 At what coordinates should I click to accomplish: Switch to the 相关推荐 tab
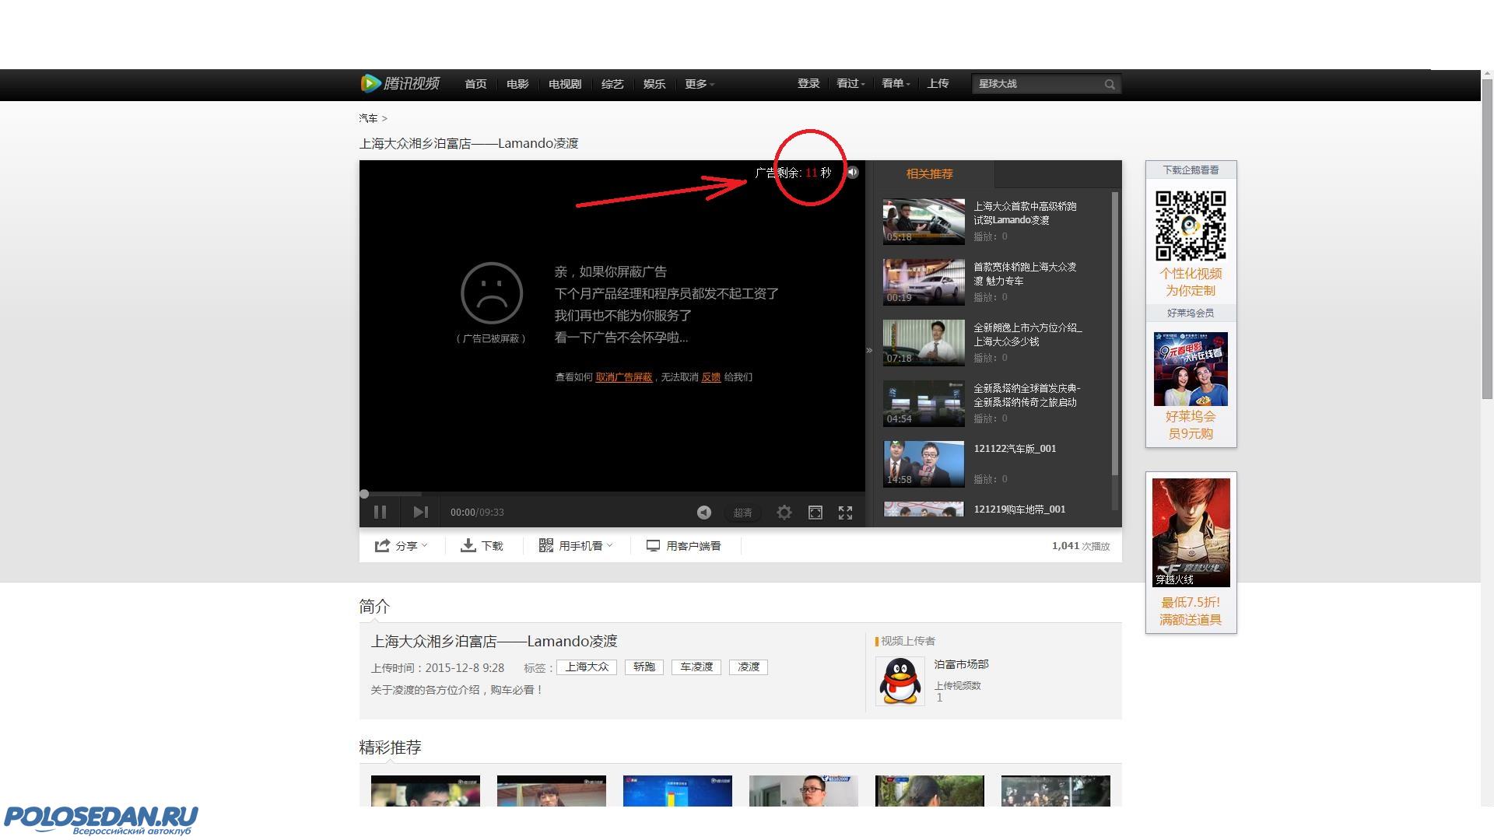click(929, 173)
